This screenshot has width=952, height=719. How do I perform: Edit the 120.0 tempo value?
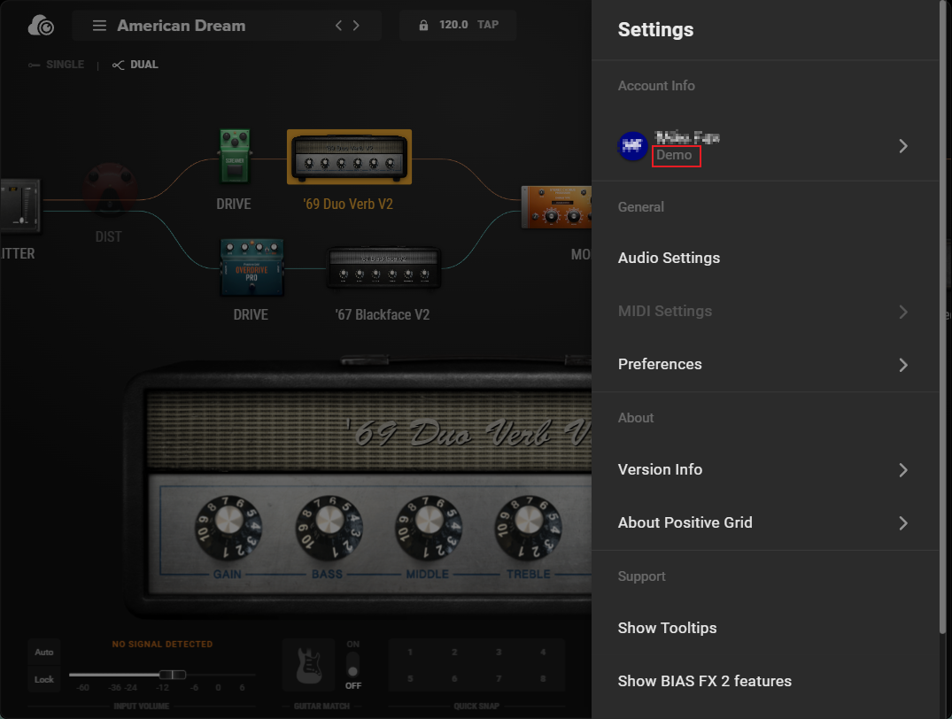click(x=453, y=25)
